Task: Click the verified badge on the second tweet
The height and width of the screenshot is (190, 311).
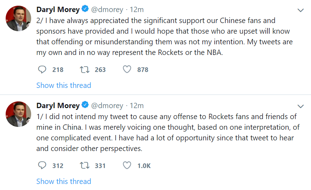Action: pyautogui.click(x=85, y=105)
